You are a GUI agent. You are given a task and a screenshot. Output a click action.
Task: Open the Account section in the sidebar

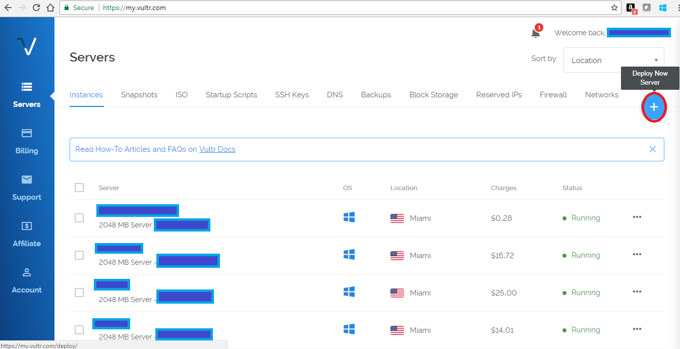[x=27, y=280]
